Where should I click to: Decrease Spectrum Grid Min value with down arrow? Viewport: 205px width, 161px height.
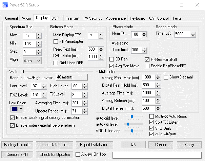pos(39,46)
